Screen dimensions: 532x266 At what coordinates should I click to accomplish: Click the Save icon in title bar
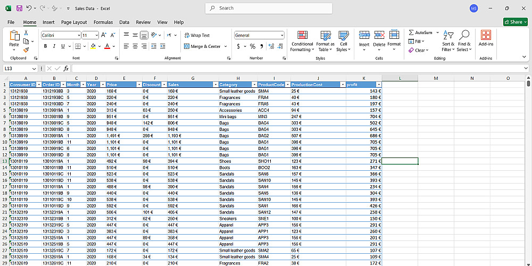tap(19, 9)
